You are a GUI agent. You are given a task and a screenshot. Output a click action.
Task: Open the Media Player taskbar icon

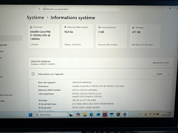click(118, 114)
